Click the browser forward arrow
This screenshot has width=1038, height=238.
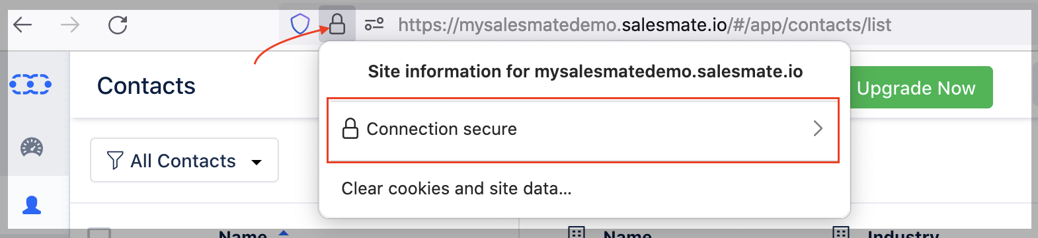pos(70,25)
